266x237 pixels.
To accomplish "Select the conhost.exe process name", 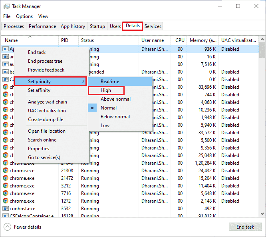I will 22,209.
